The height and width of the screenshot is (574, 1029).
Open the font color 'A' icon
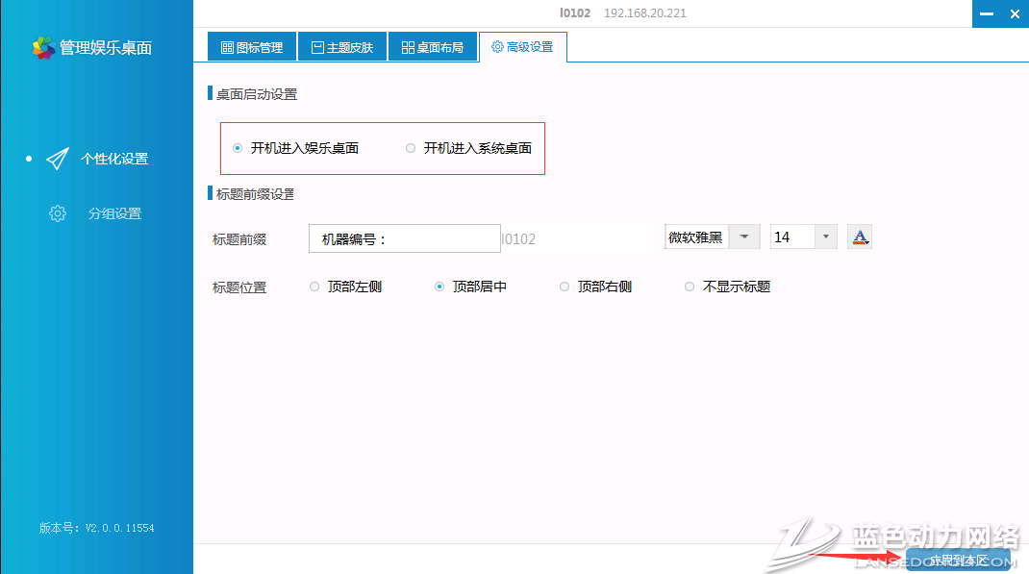(860, 234)
